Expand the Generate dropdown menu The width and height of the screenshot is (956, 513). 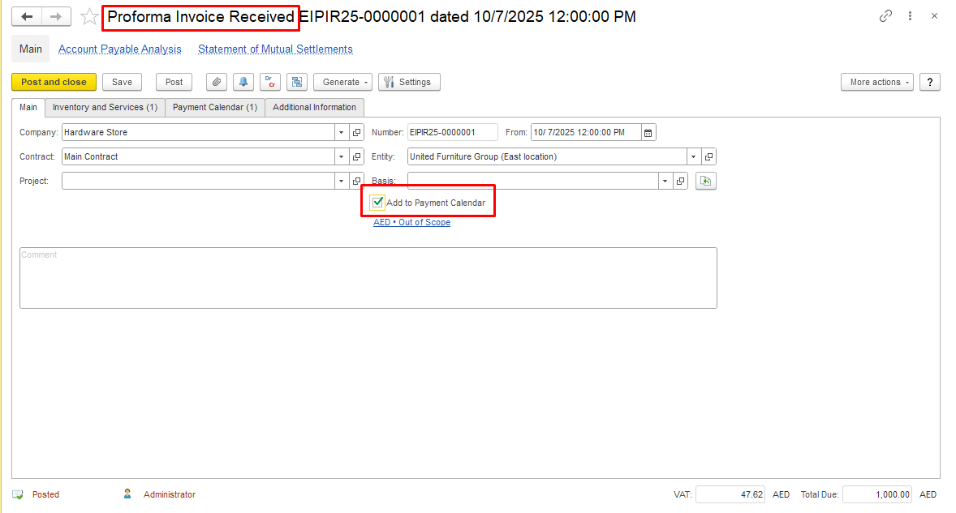click(x=342, y=82)
